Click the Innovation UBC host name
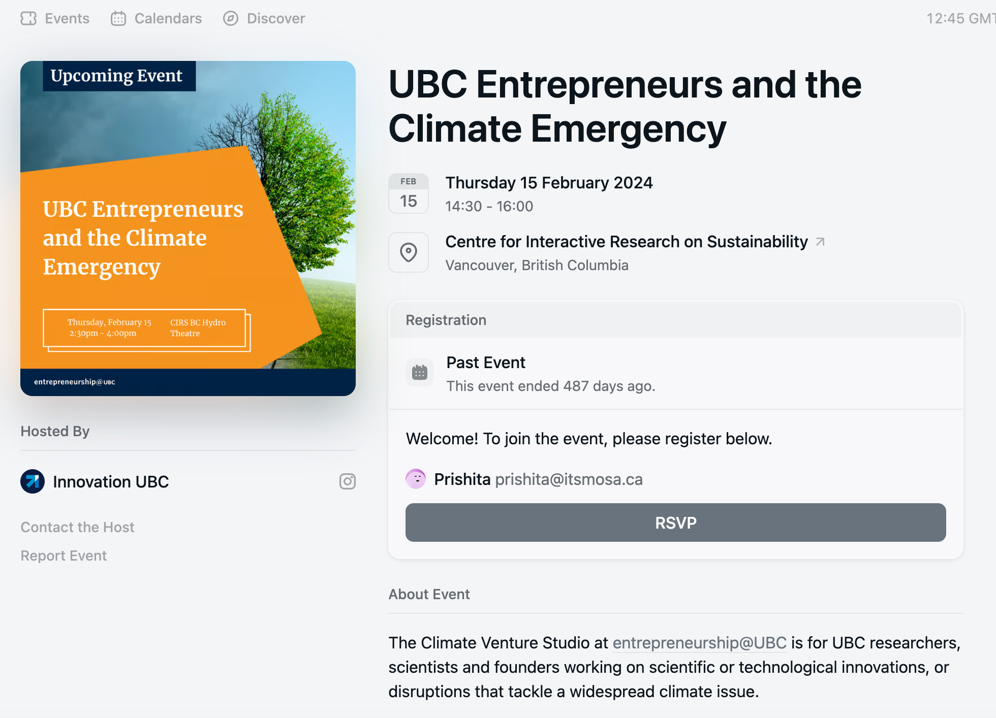This screenshot has width=996, height=718. pyautogui.click(x=111, y=482)
